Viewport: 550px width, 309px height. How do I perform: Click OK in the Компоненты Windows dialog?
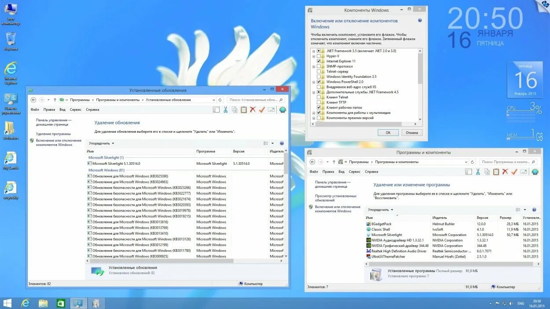[388, 132]
